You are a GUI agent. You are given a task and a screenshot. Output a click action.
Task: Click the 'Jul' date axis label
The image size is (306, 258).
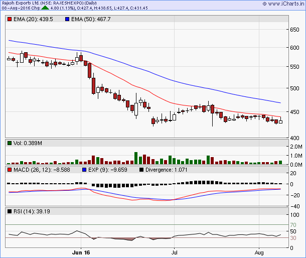coord(174,252)
